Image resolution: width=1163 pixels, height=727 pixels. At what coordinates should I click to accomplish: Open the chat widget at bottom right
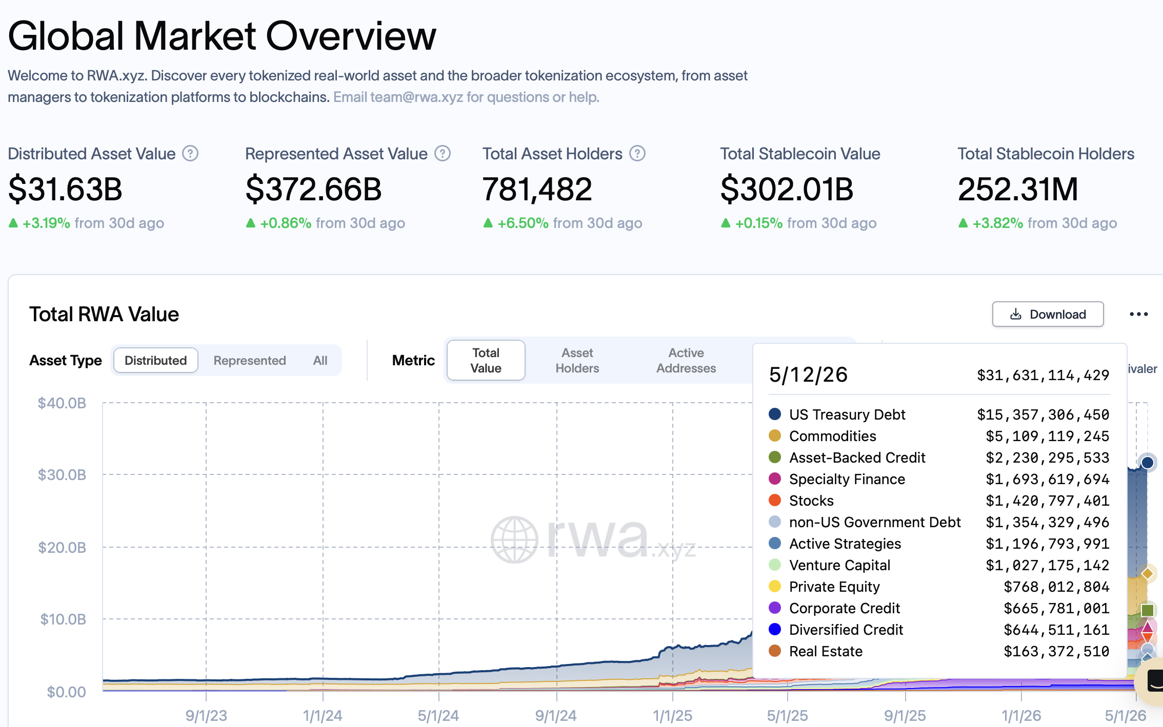tap(1151, 681)
